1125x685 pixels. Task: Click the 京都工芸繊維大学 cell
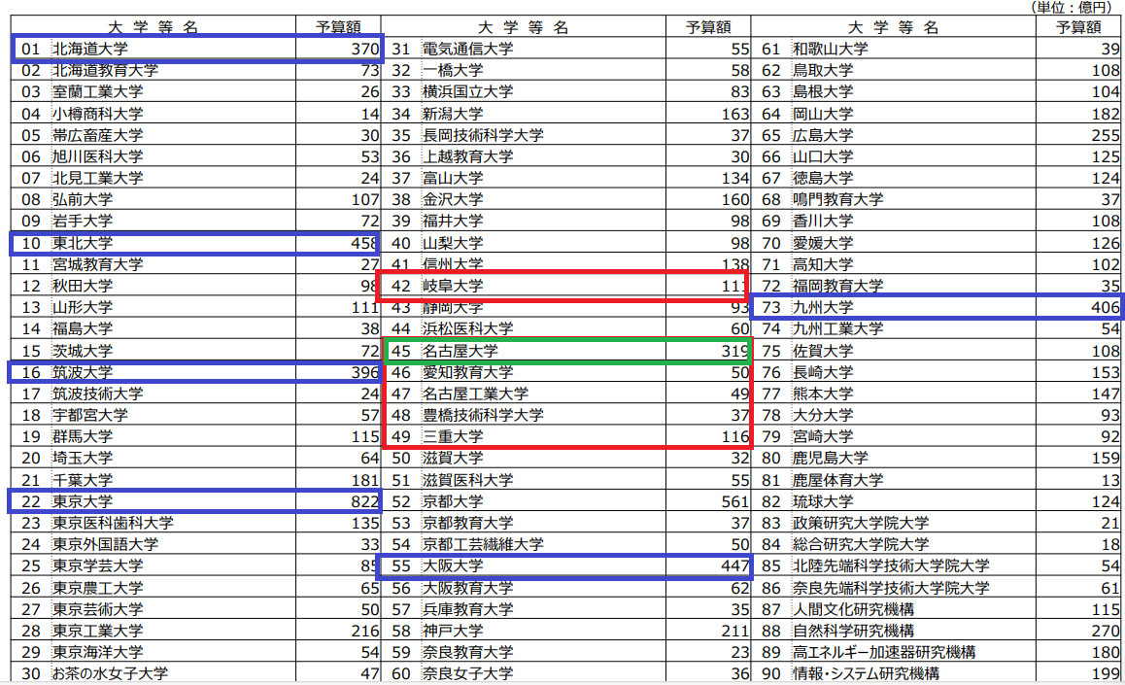point(483,544)
